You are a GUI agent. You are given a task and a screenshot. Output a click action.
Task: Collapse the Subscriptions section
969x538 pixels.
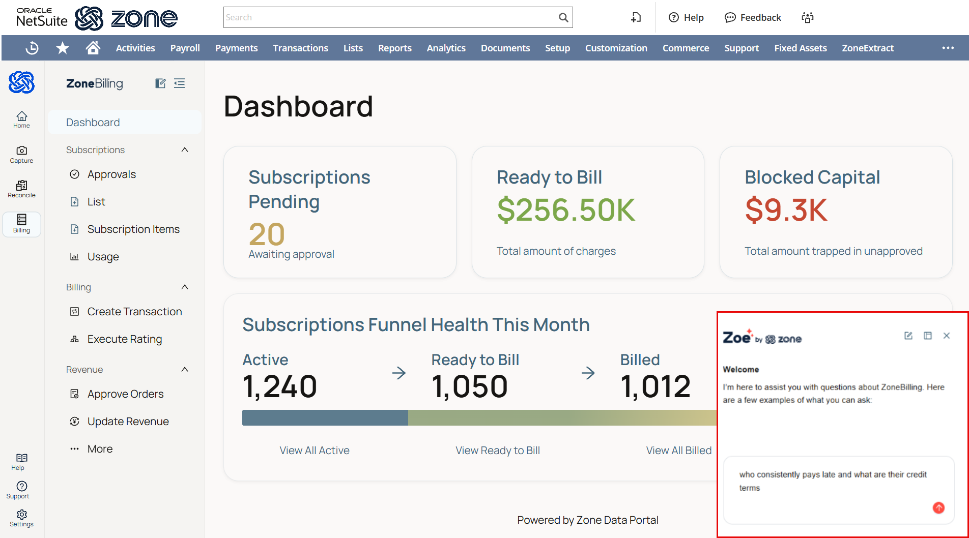[185, 150]
